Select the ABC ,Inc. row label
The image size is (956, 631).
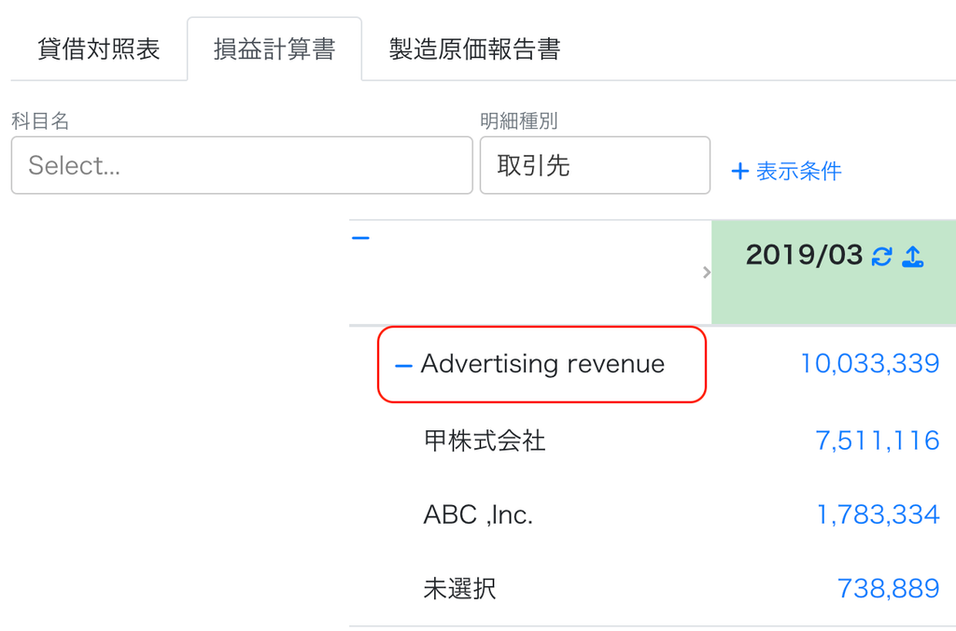478,515
